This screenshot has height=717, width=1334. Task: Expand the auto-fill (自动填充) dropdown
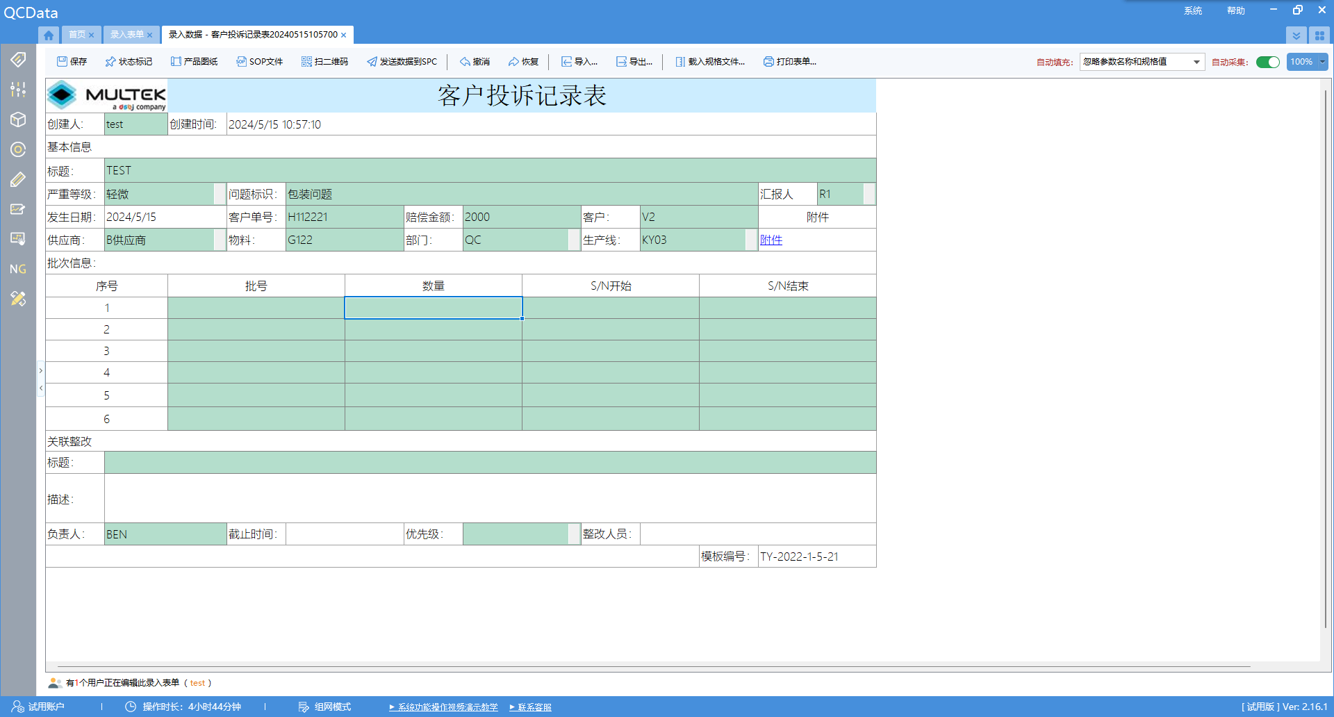tap(1196, 62)
